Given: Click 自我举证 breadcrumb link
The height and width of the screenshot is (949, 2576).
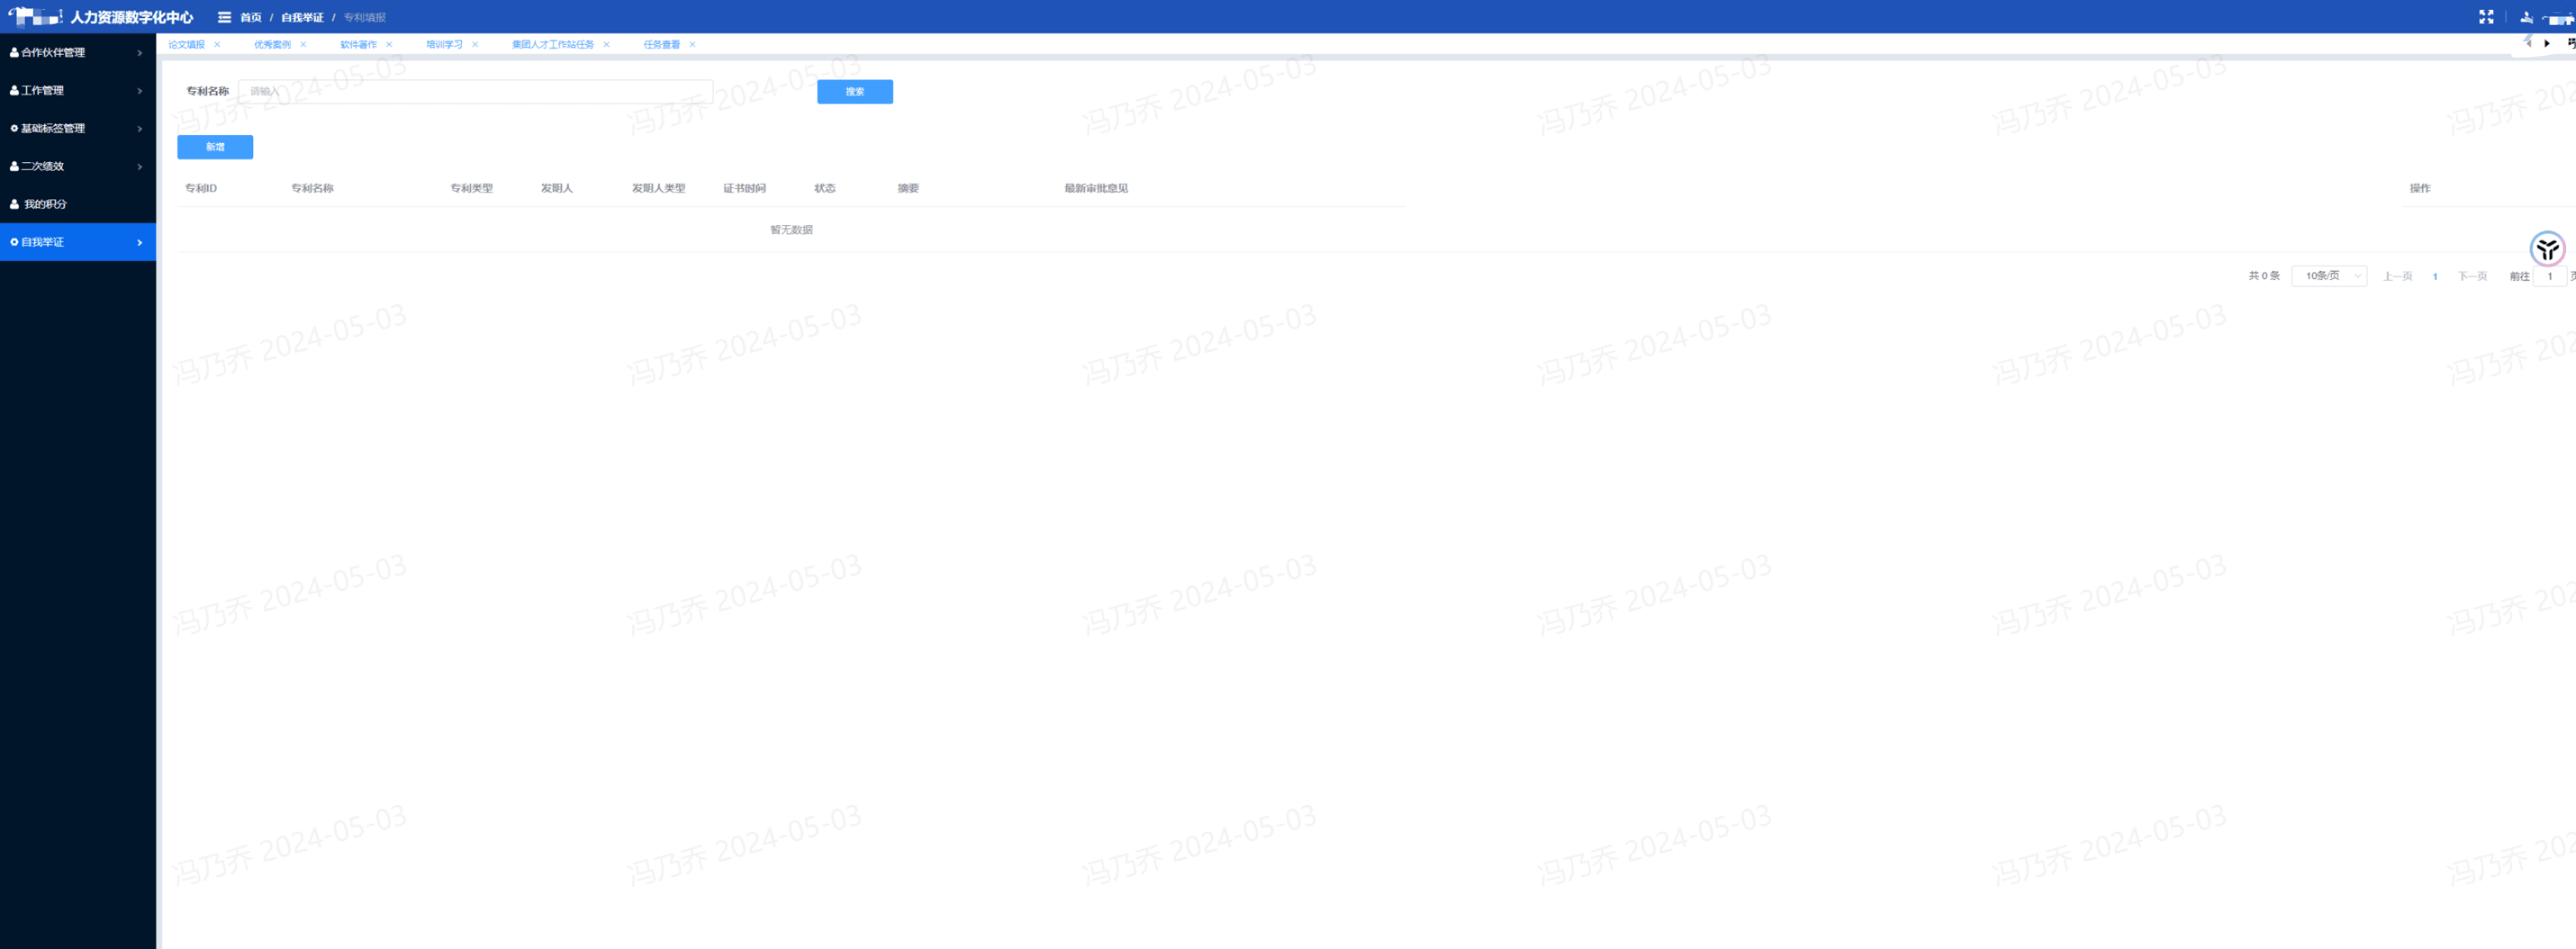Looking at the screenshot, I should coord(302,18).
